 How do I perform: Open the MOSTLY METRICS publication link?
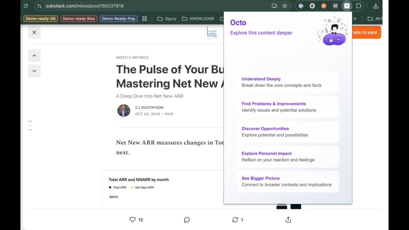pos(132,57)
